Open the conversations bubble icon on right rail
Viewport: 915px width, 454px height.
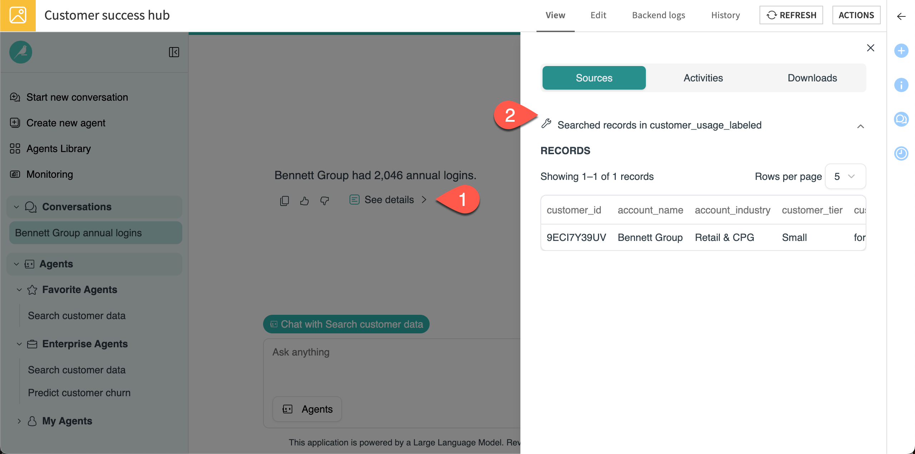(x=901, y=119)
